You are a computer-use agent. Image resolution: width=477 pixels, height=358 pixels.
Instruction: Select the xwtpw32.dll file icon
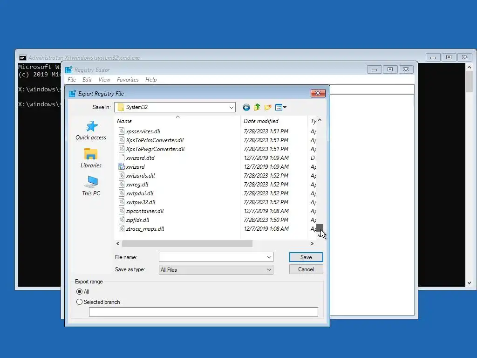pyautogui.click(x=122, y=202)
